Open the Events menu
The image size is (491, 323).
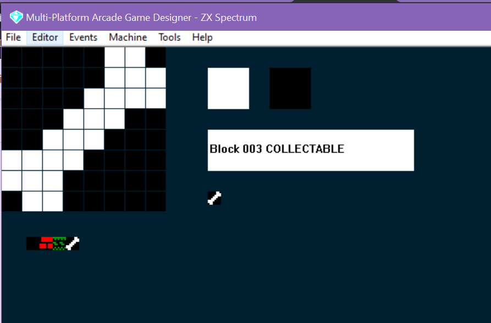click(83, 37)
